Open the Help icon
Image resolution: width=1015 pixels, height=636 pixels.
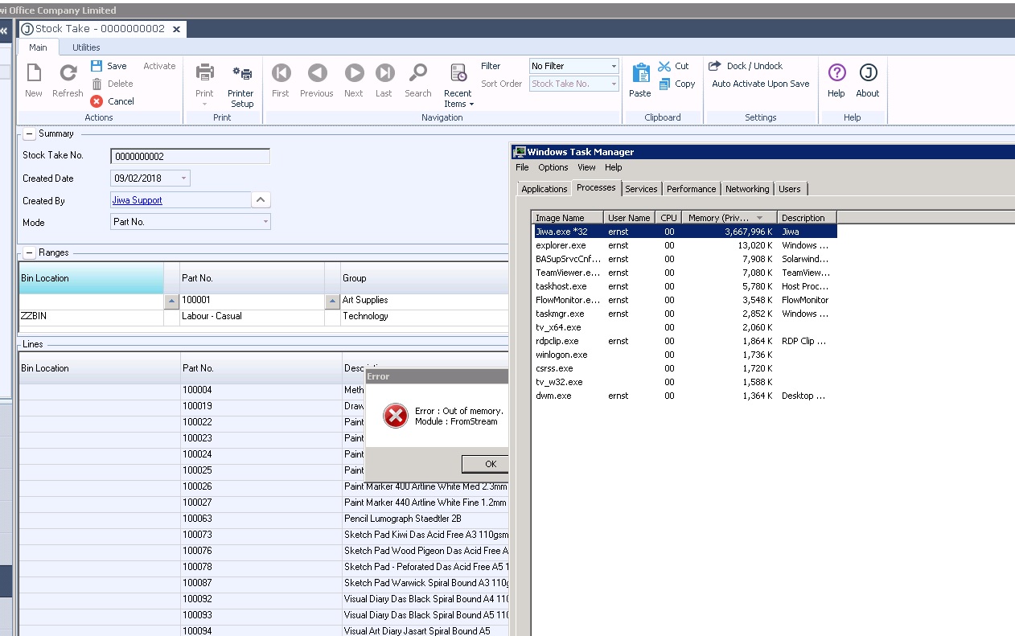[x=836, y=74]
